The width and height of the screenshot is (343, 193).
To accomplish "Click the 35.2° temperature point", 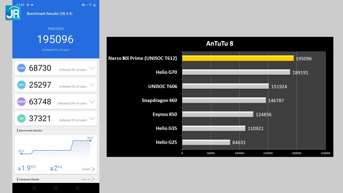I will pos(90,140).
